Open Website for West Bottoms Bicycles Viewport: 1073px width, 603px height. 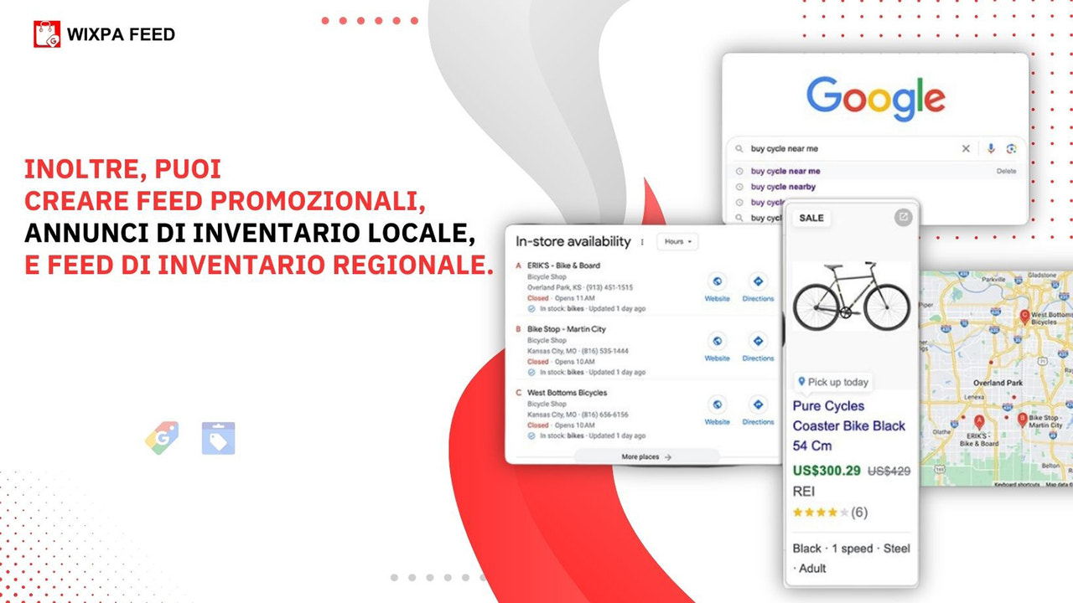717,410
